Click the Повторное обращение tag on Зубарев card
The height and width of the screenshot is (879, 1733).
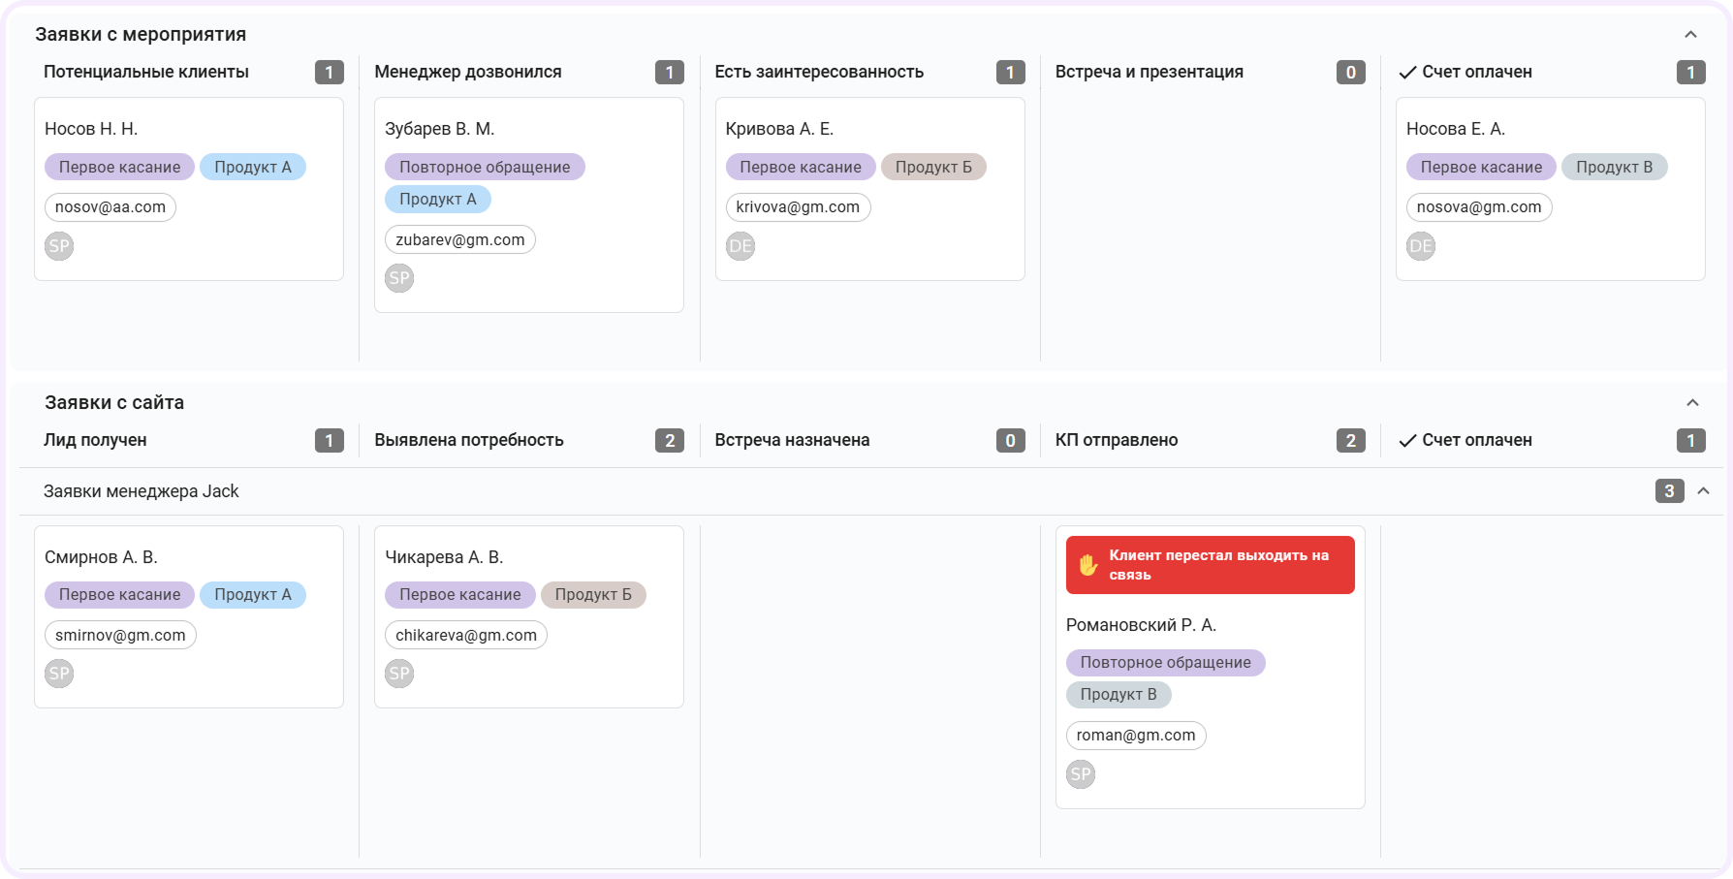pos(484,166)
